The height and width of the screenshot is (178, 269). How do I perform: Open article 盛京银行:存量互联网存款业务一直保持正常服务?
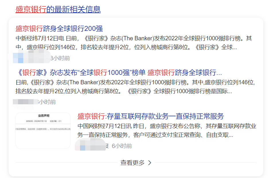(x=151, y=117)
